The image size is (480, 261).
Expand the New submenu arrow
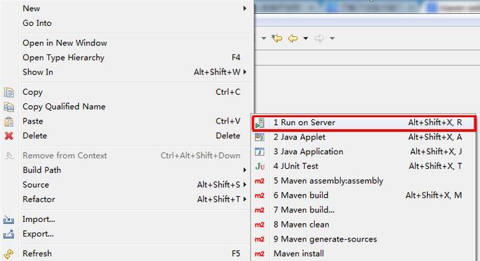245,8
